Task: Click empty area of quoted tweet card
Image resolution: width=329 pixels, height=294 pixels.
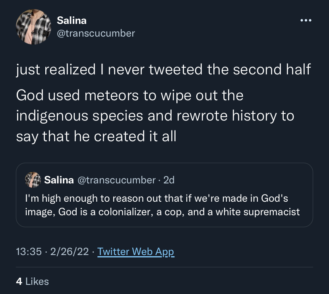Action: 241,180
